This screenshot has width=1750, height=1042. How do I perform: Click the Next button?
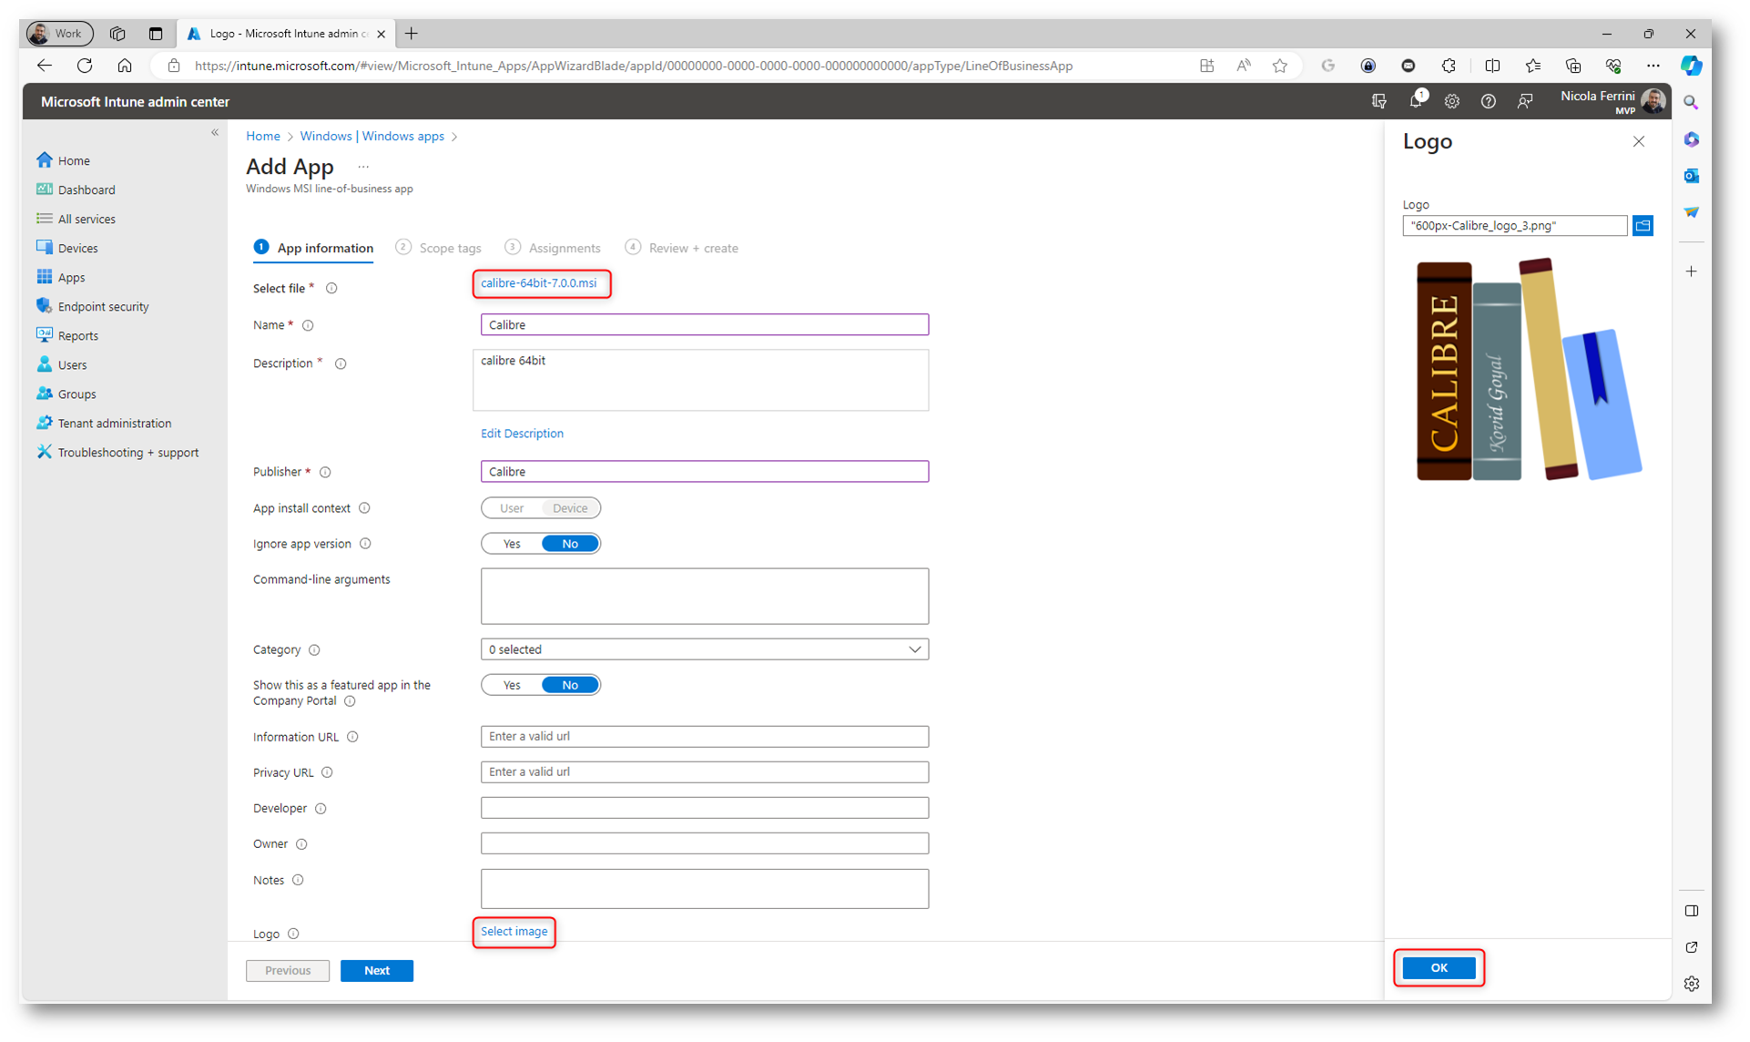tap(376, 970)
